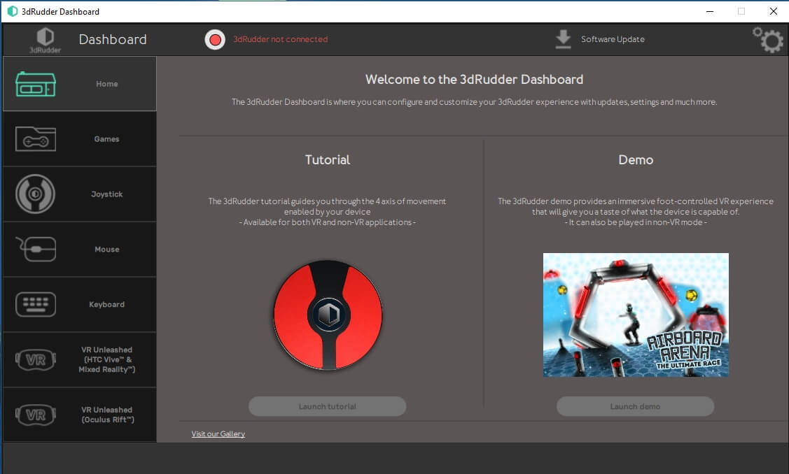Image resolution: width=789 pixels, height=474 pixels.
Task: Click the red 3dRudder device image
Action: [328, 315]
